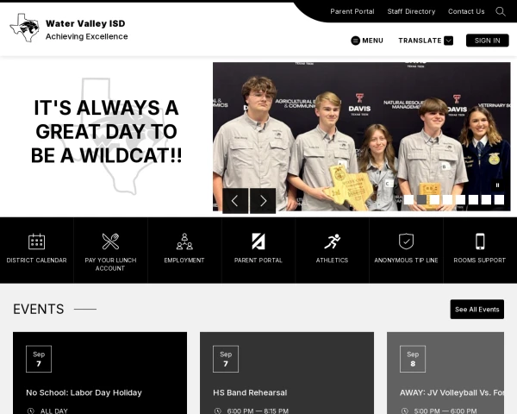
Task: Click the Sep 7 date box on Band Rehearsal card
Action: (226, 359)
